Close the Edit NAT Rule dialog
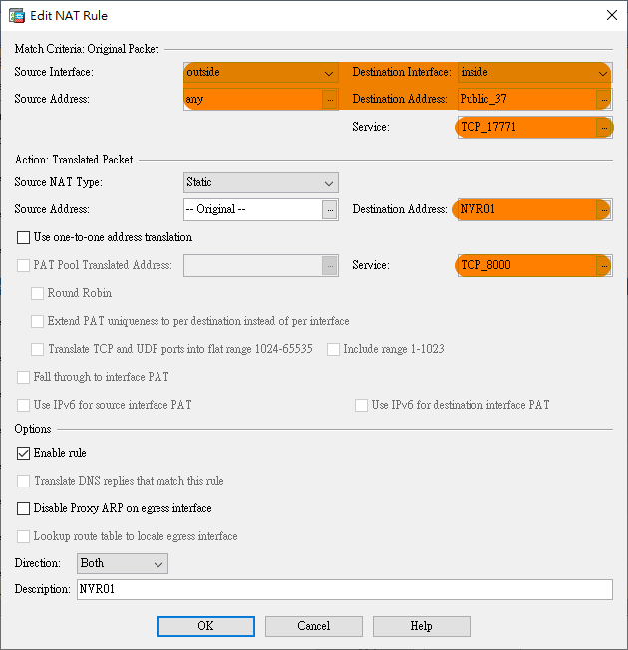628x650 pixels. coord(610,15)
